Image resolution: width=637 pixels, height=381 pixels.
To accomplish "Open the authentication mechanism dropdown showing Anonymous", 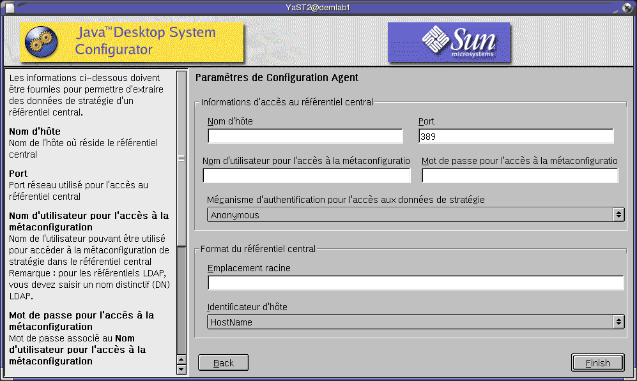I will 415,215.
